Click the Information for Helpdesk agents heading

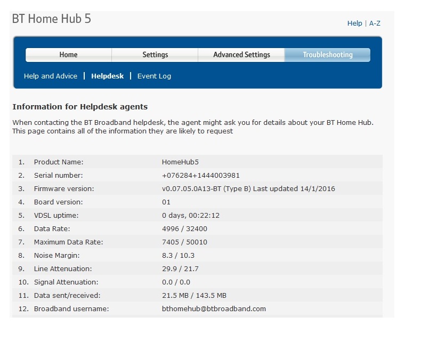[x=80, y=107]
